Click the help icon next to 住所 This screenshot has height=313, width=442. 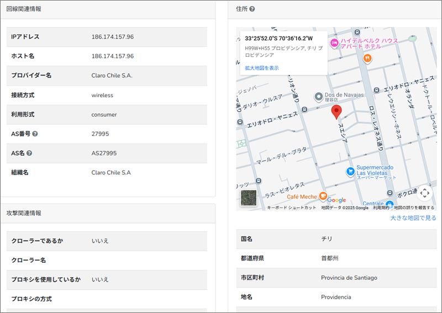click(252, 9)
